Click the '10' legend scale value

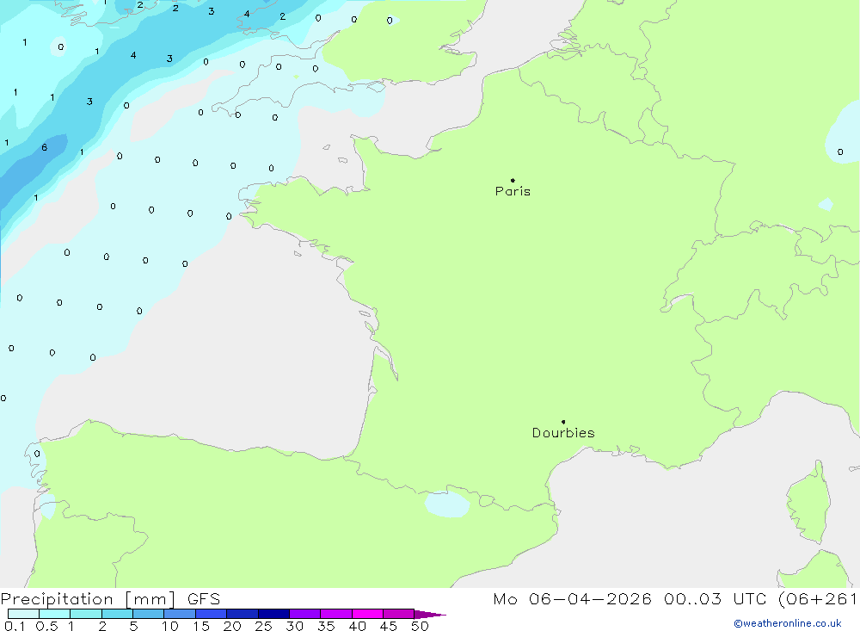click(x=170, y=626)
